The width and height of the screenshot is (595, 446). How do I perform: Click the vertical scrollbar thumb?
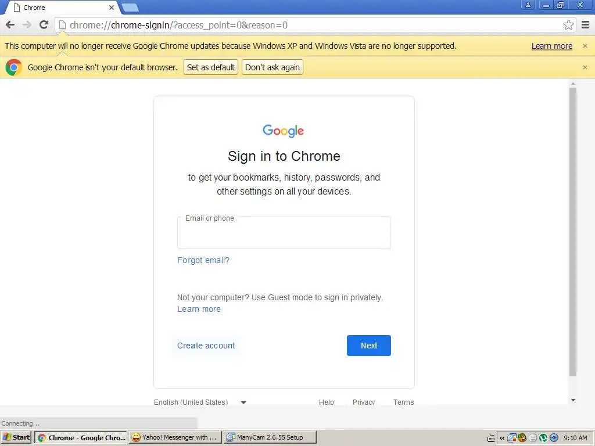click(x=573, y=232)
